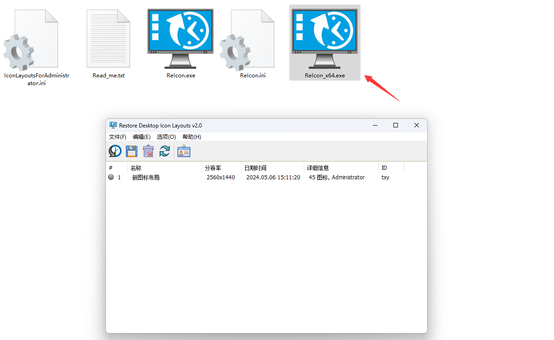This screenshot has height=340, width=554.
Task: Click the ReIcon icon in the title bar
Action: (x=112, y=125)
